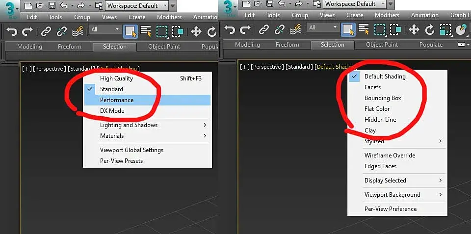
Task: Click Select and Scale tool in right toolbar
Action: click(445, 29)
